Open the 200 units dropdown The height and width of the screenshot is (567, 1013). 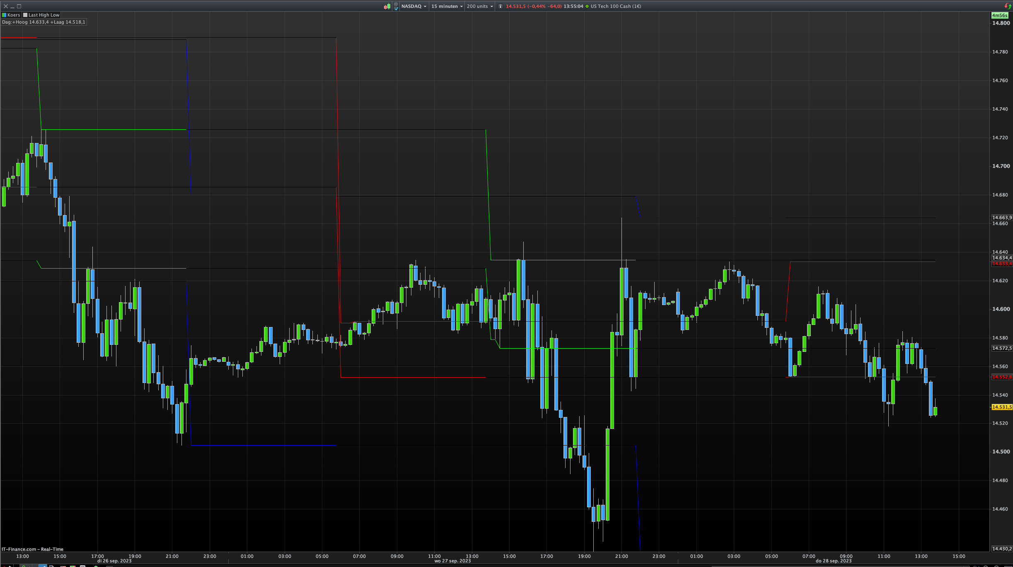pyautogui.click(x=480, y=6)
